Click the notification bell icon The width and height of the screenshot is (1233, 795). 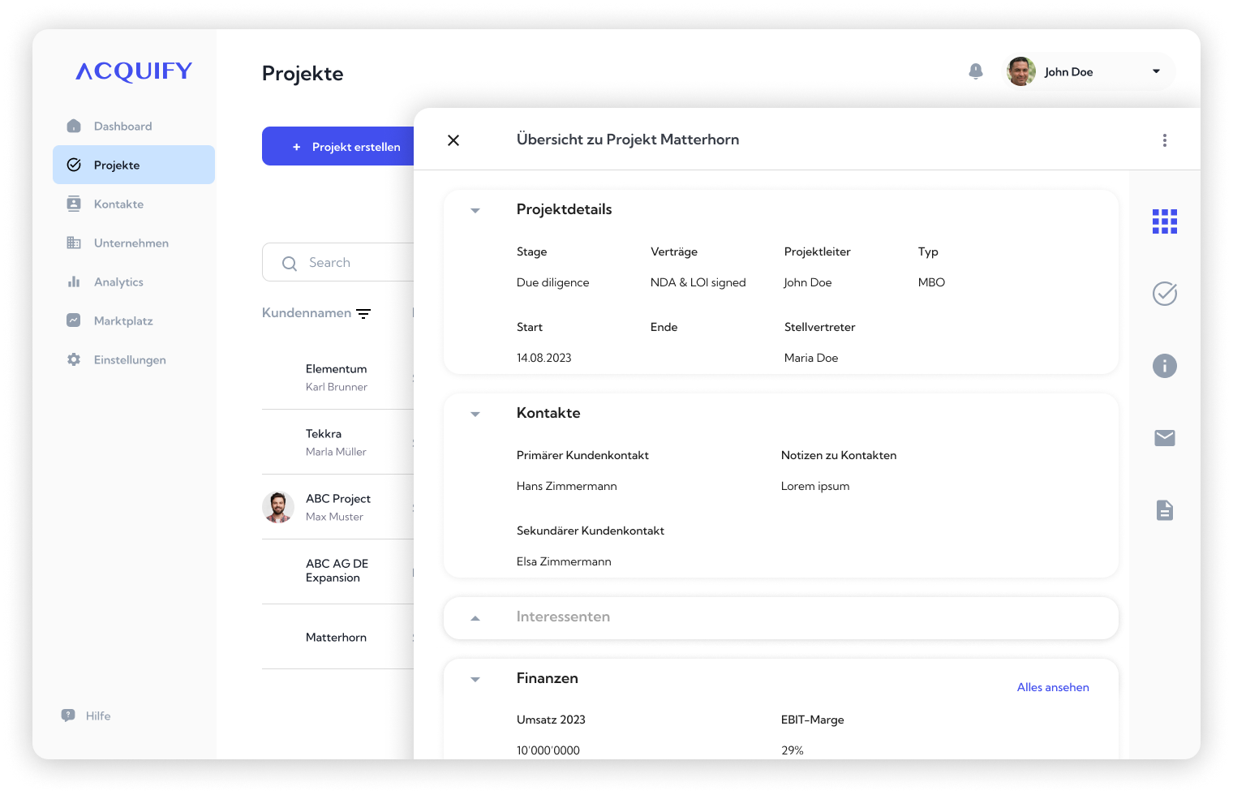pos(976,71)
